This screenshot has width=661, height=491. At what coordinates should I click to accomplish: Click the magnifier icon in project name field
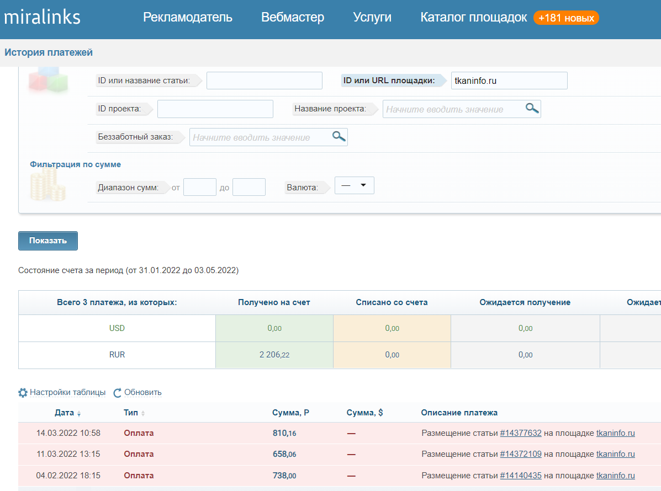(x=532, y=108)
